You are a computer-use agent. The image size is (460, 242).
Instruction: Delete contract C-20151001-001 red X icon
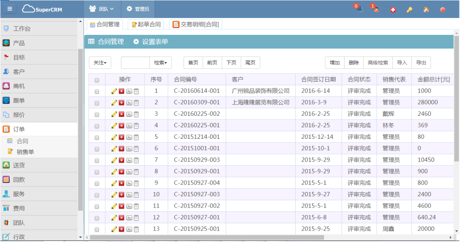(x=121, y=149)
